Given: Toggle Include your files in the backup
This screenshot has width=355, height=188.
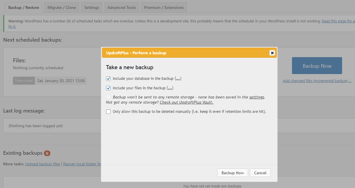Looking at the screenshot, I should point(108,88).
